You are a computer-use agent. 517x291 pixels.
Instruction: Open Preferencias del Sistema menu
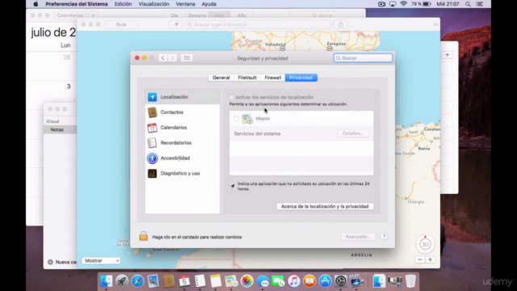click(77, 4)
